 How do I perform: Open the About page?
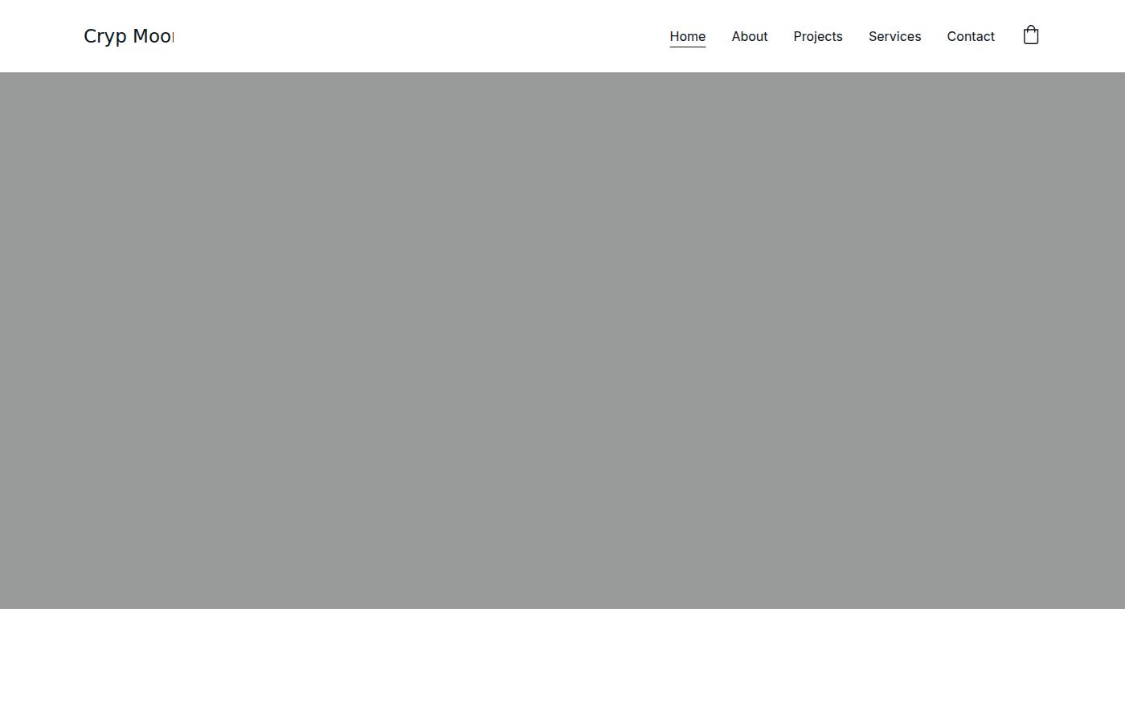[750, 37]
